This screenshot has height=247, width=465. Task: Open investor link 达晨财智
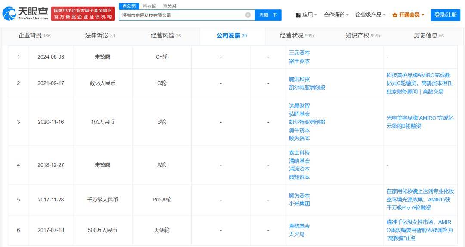point(299,106)
